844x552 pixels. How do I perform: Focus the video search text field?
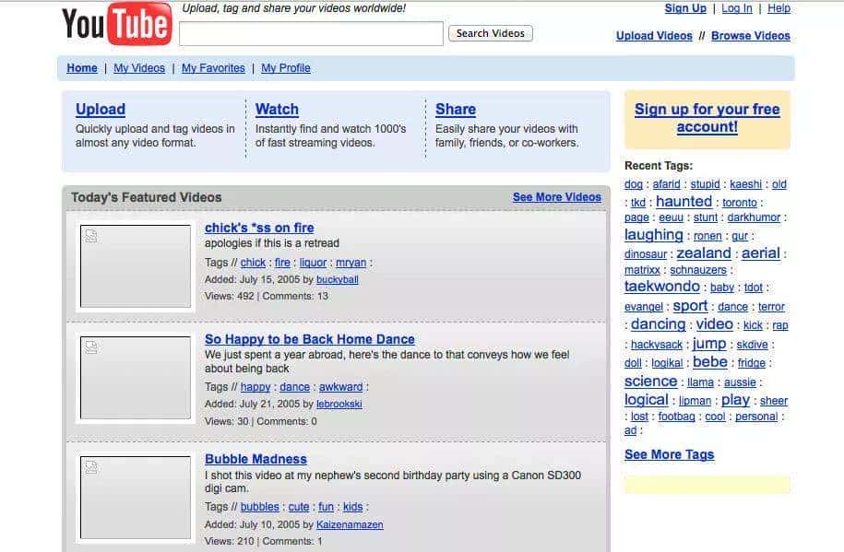pyautogui.click(x=311, y=34)
